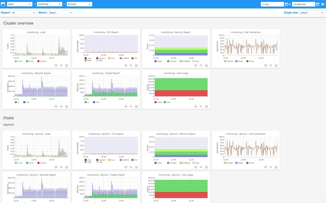Zoom the cluster Packet Report graph
Viewport: 326px width, 203px height.
click(131, 107)
